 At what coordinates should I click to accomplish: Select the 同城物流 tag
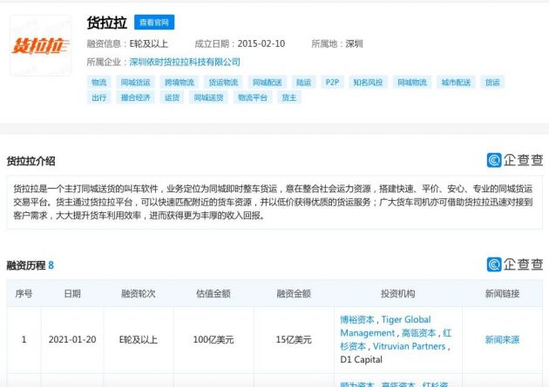(412, 83)
